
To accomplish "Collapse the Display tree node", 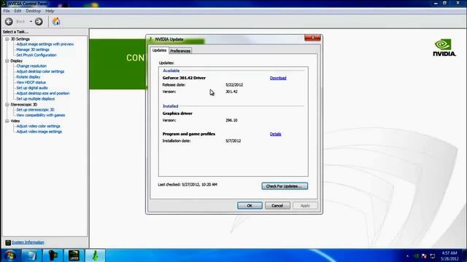I will (7, 60).
